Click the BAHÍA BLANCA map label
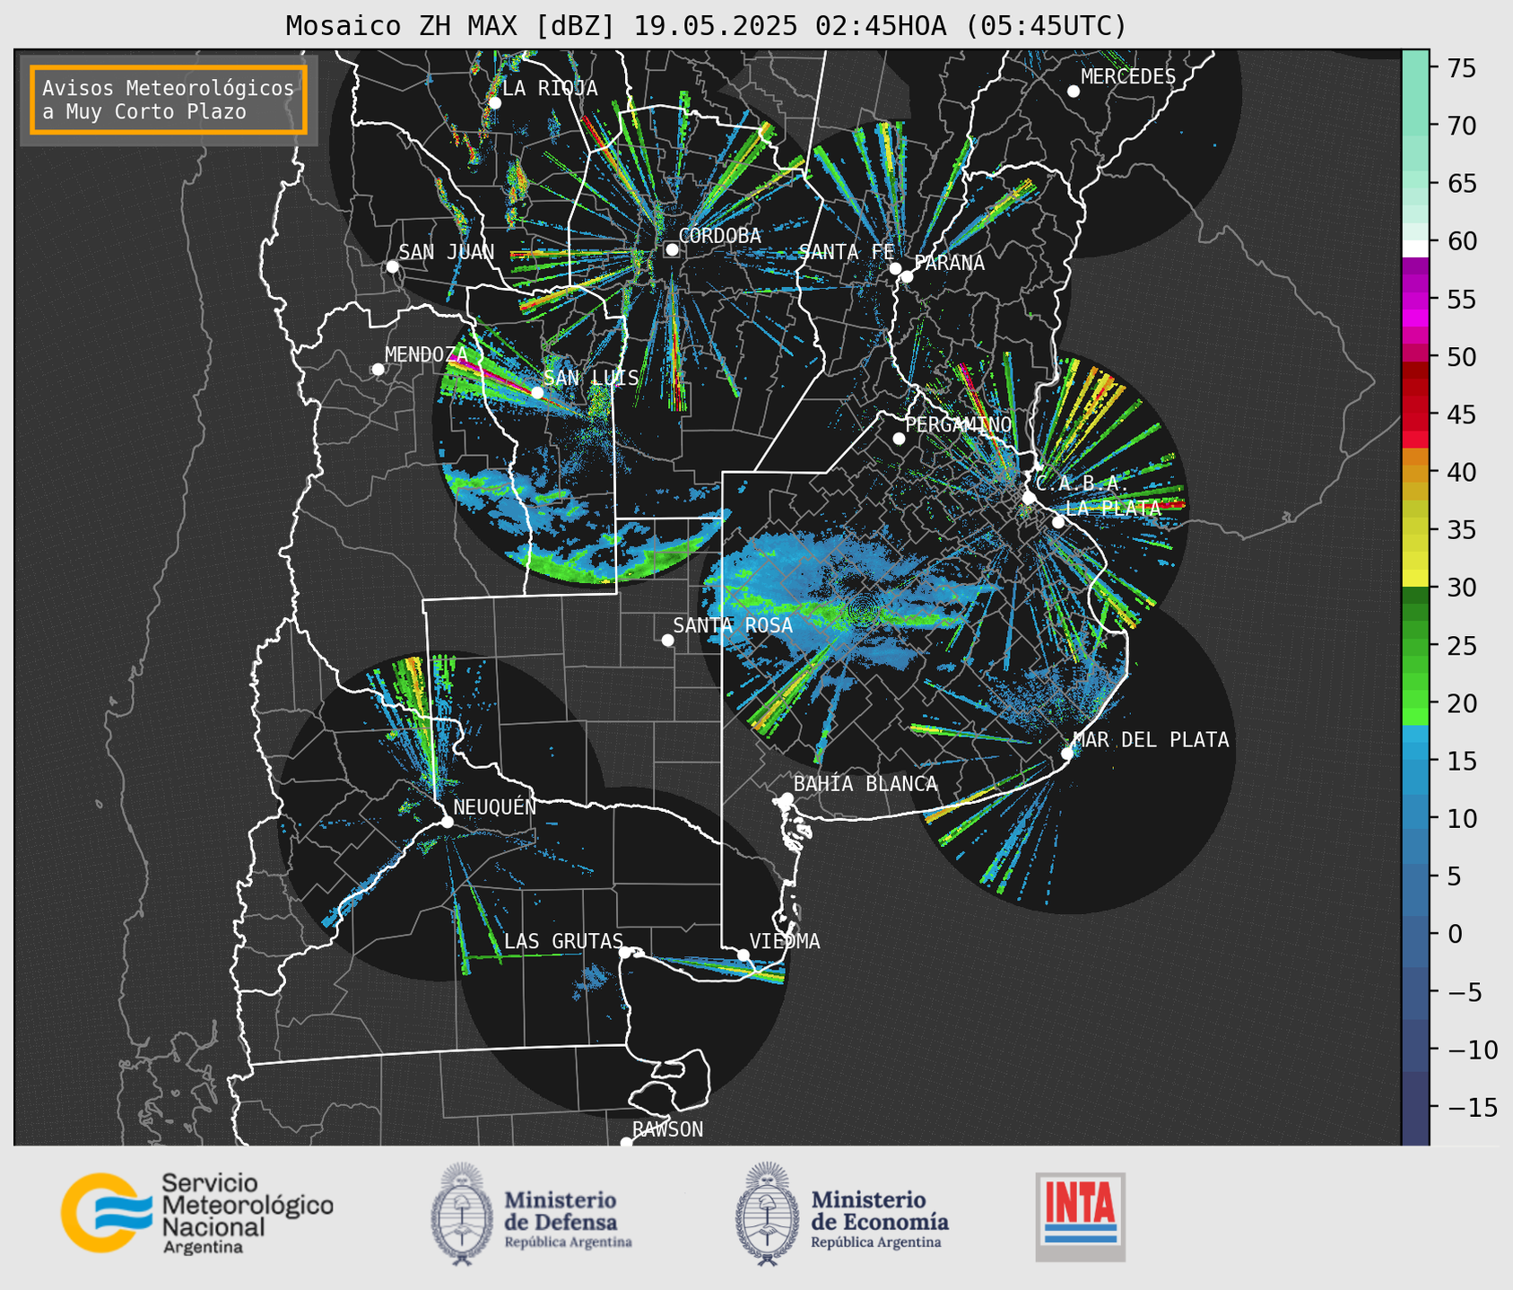 click(865, 784)
